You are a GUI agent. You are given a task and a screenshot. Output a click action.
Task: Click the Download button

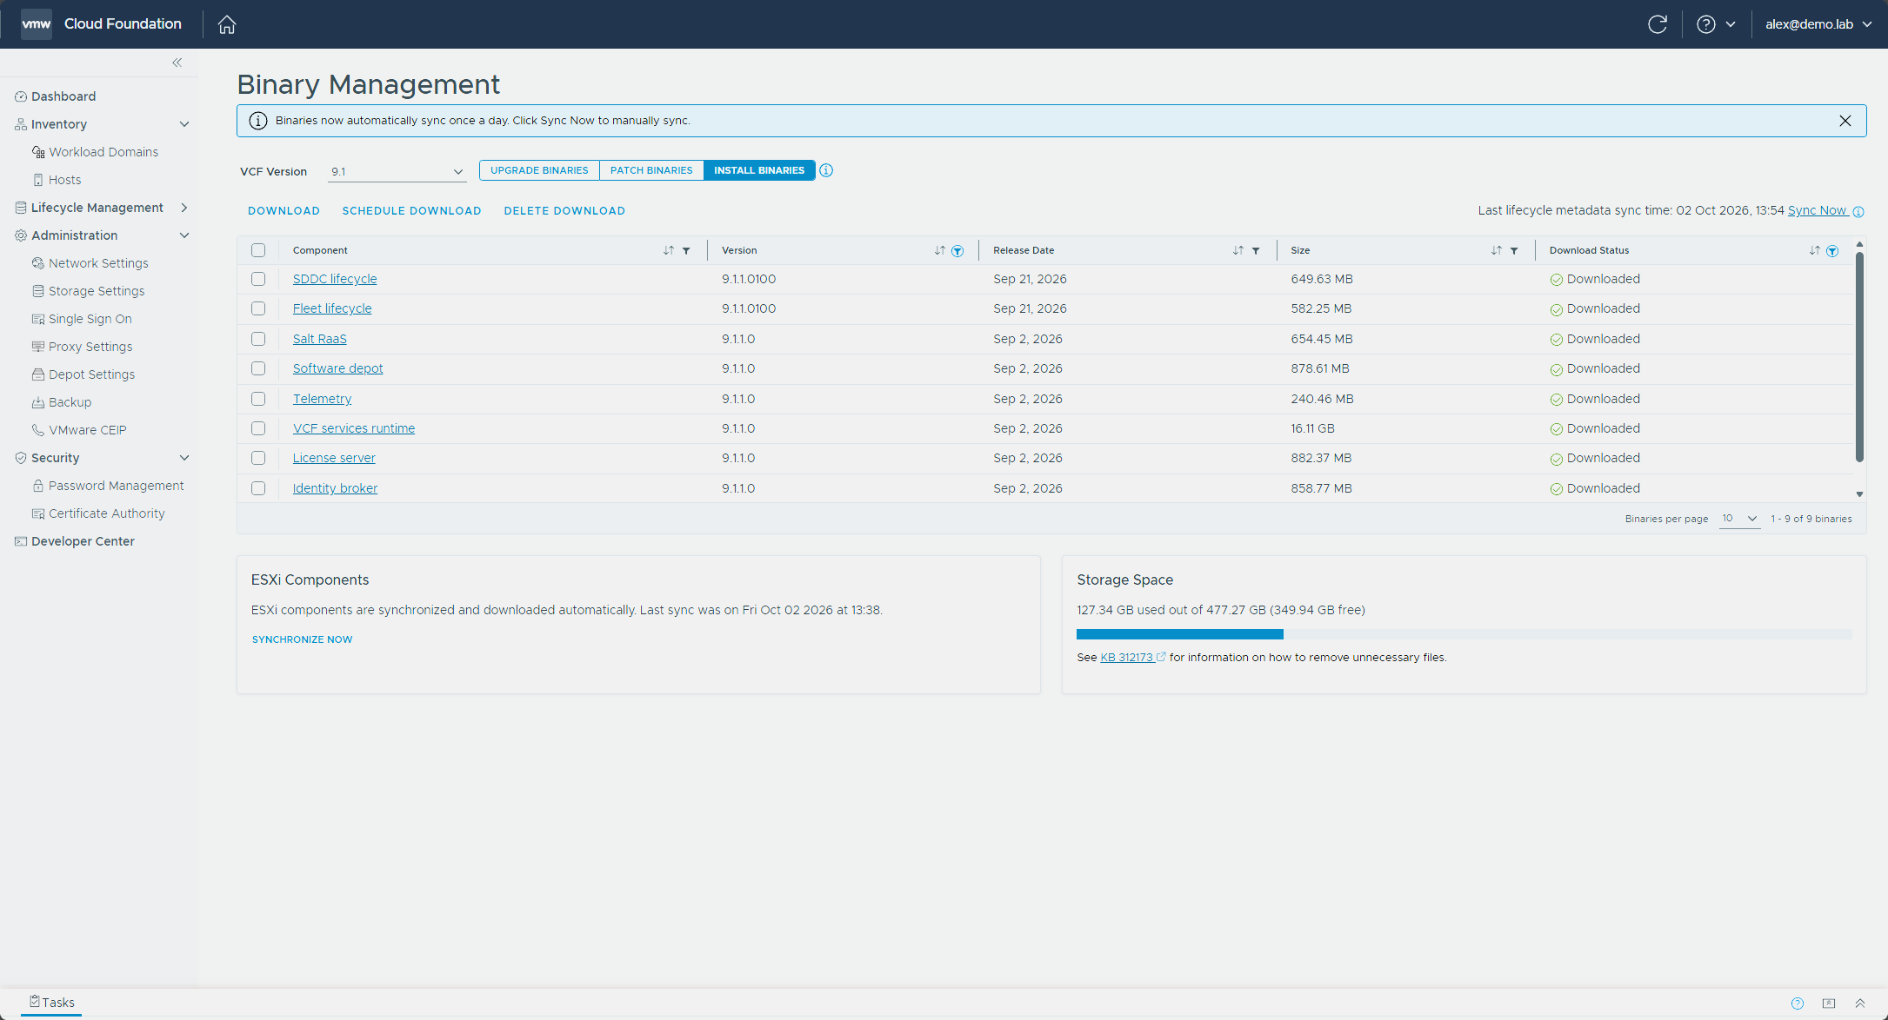(284, 211)
